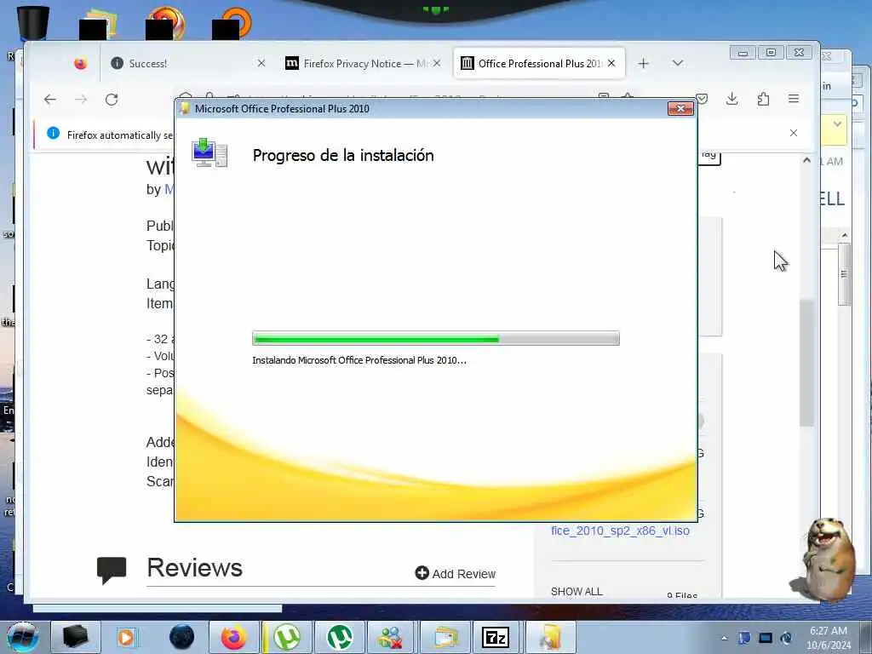The image size is (872, 654).
Task: Save page to Pocket icon
Action: 703,99
